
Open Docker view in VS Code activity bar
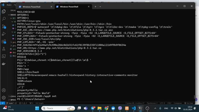(4, 64)
